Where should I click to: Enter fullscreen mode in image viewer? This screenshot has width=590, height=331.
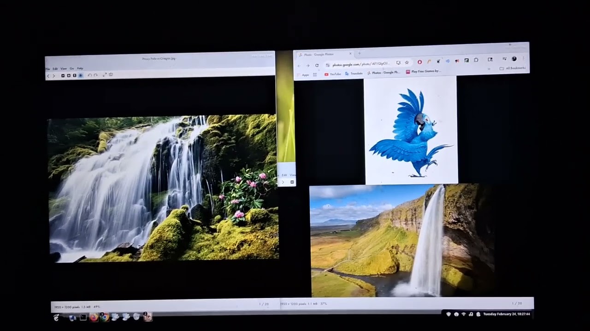click(x=105, y=74)
